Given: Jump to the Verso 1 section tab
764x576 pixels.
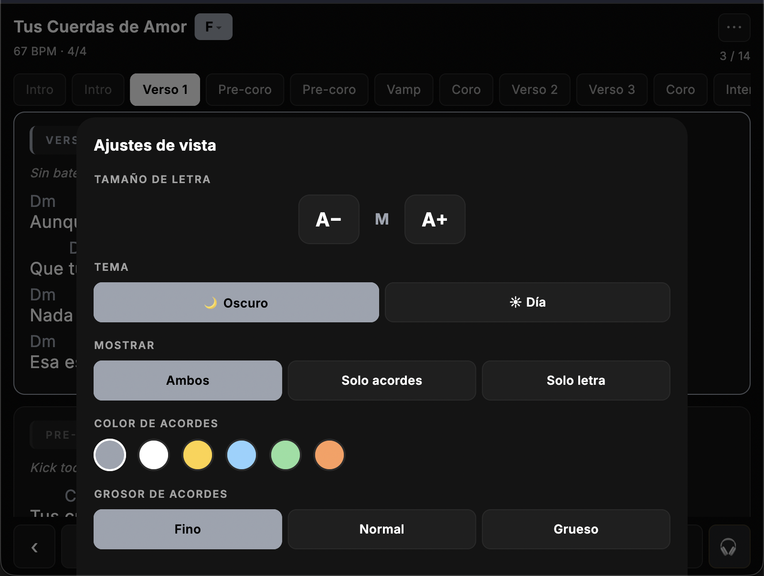Looking at the screenshot, I should 165,90.
